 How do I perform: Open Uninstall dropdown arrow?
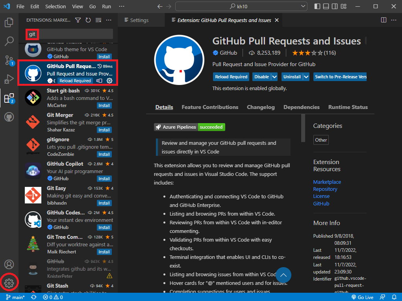pos(306,77)
